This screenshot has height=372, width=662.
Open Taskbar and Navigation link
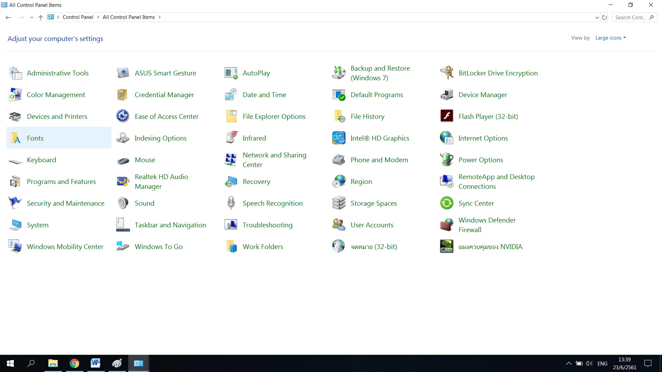170,225
